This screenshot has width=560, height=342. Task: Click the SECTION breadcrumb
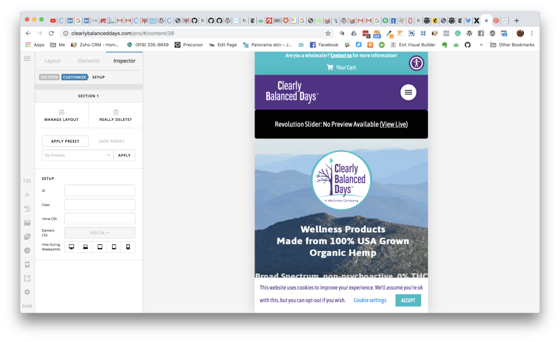[x=49, y=77]
